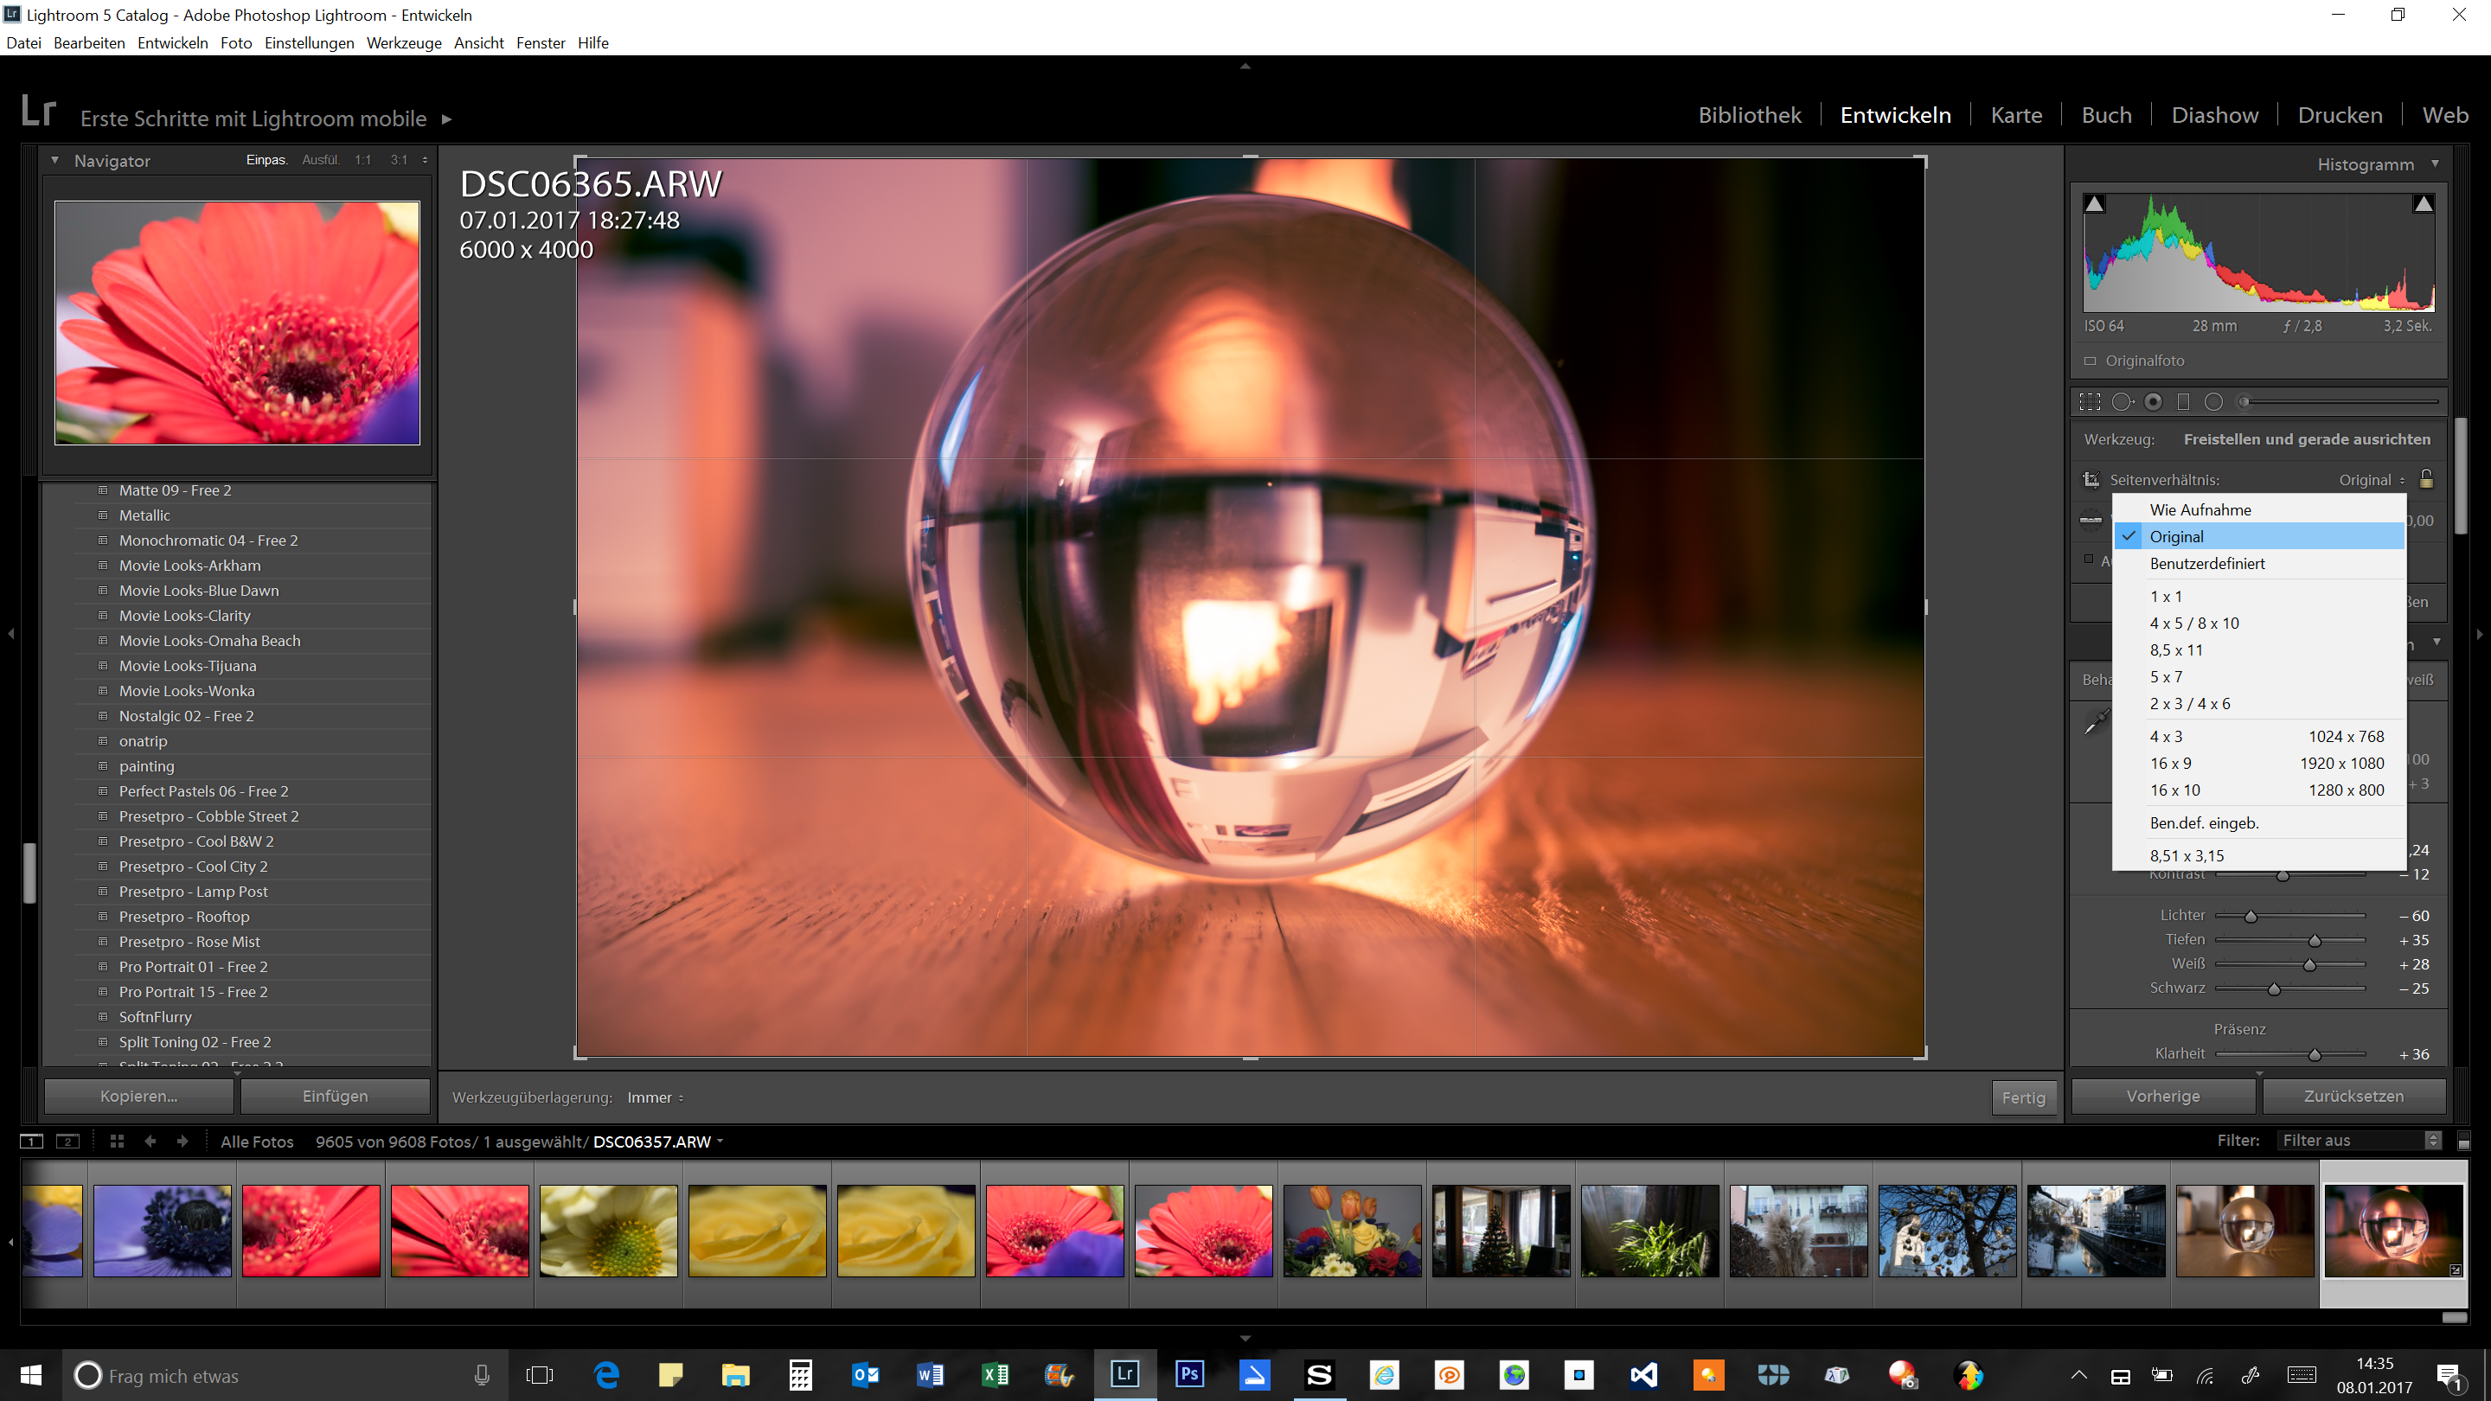The width and height of the screenshot is (2491, 1401).
Task: Switch to grid view icon in filmstrip bar
Action: [x=117, y=1141]
